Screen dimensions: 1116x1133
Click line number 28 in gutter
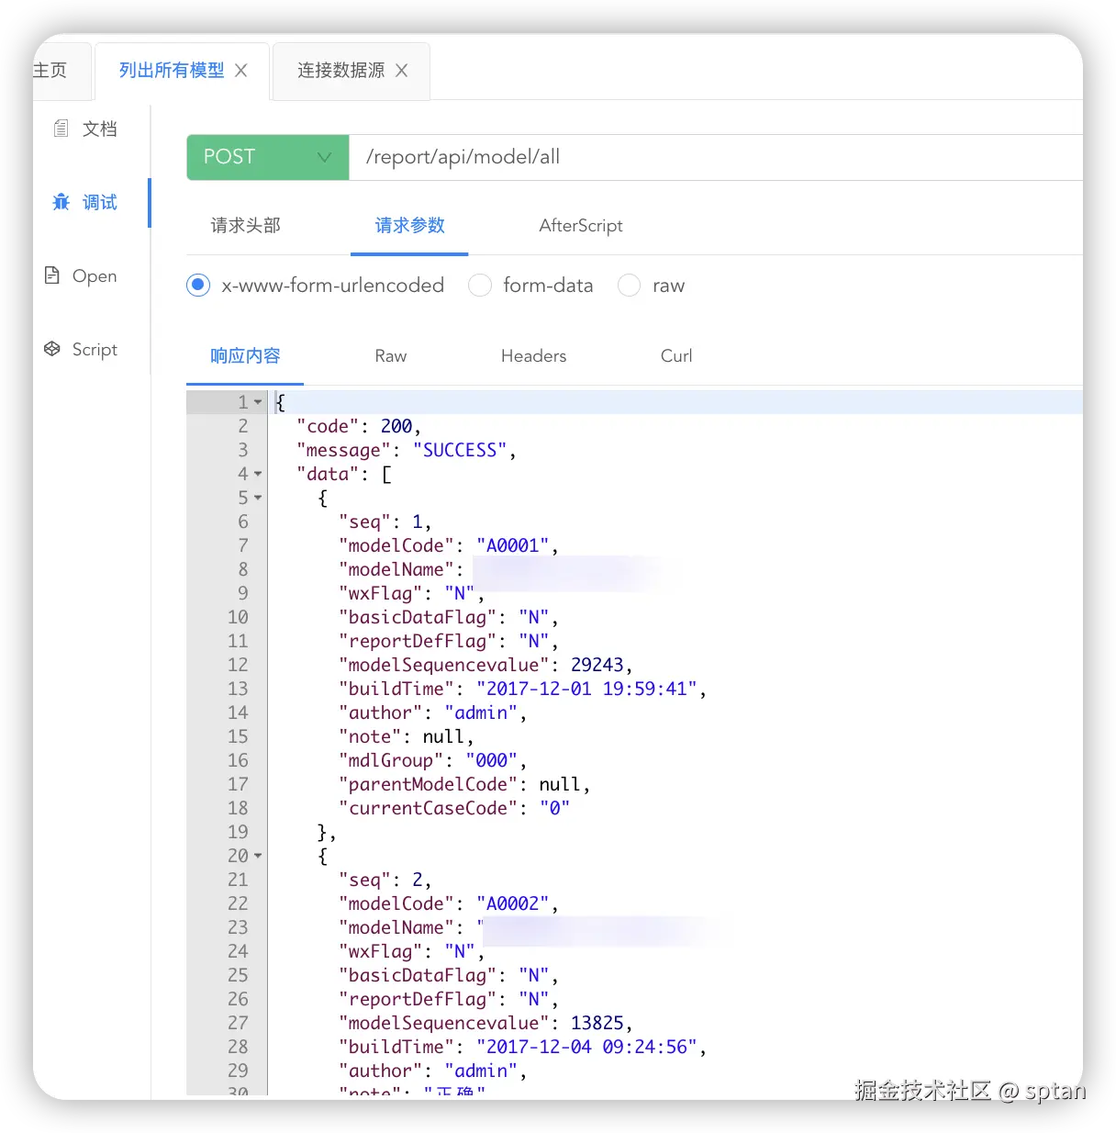[238, 1047]
